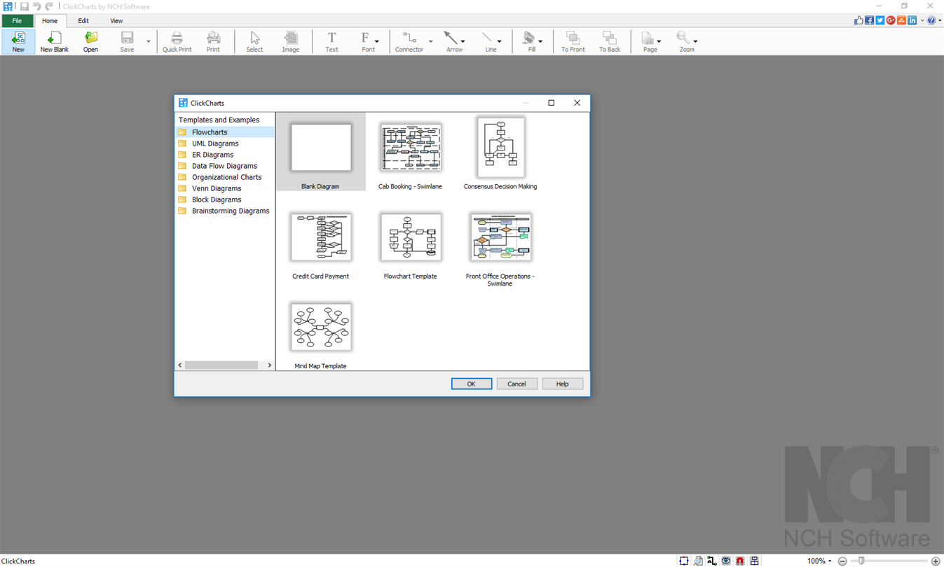Select the UML Diagrams category
The width and height of the screenshot is (944, 567).
(215, 143)
